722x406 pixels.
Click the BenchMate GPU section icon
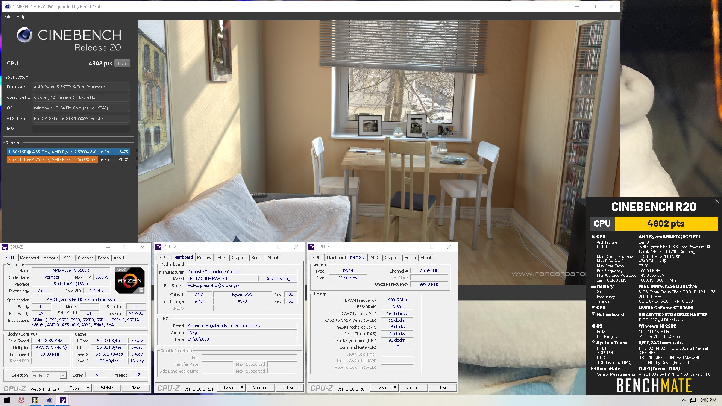(593, 308)
